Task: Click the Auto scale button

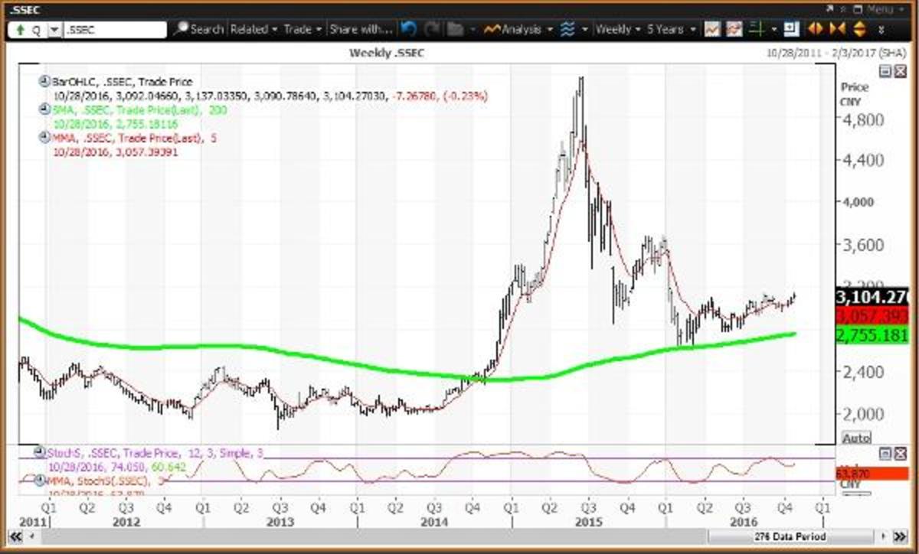Action: coord(856,438)
